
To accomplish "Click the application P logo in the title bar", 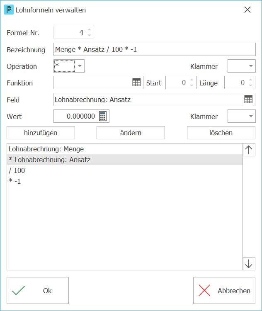I will [x=9, y=10].
